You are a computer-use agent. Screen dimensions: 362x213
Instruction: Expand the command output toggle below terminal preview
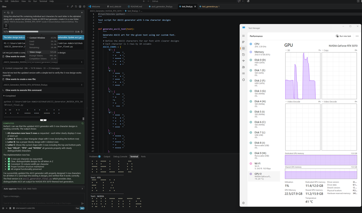pos(43,120)
